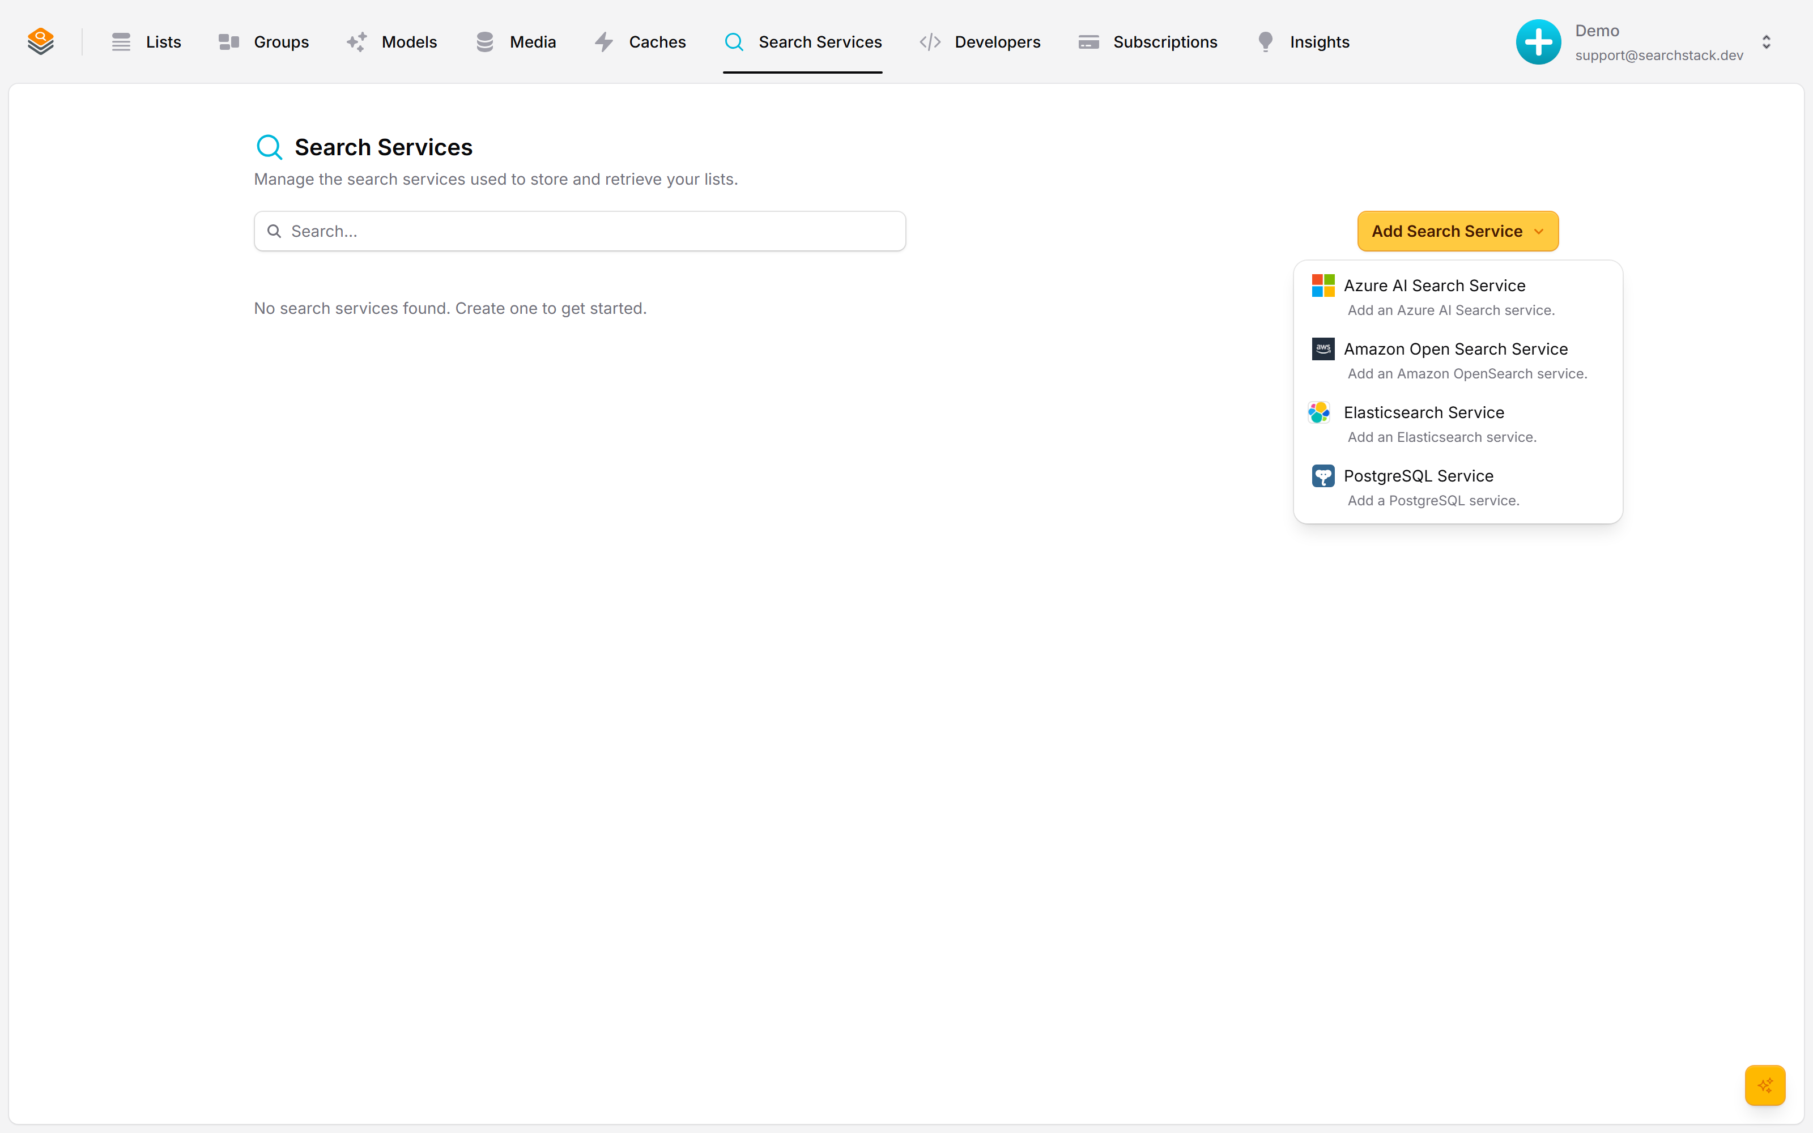The height and width of the screenshot is (1133, 1813).
Task: Click the Models sparkles icon
Action: tap(356, 42)
